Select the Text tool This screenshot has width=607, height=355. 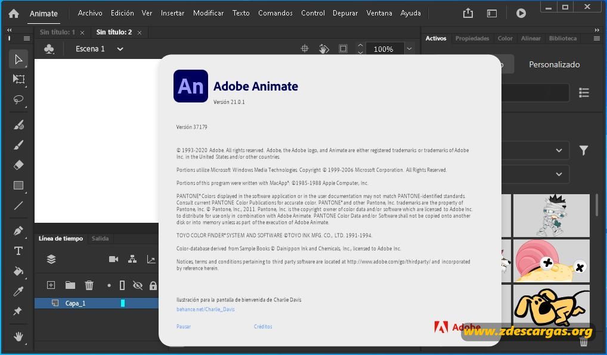pos(18,251)
